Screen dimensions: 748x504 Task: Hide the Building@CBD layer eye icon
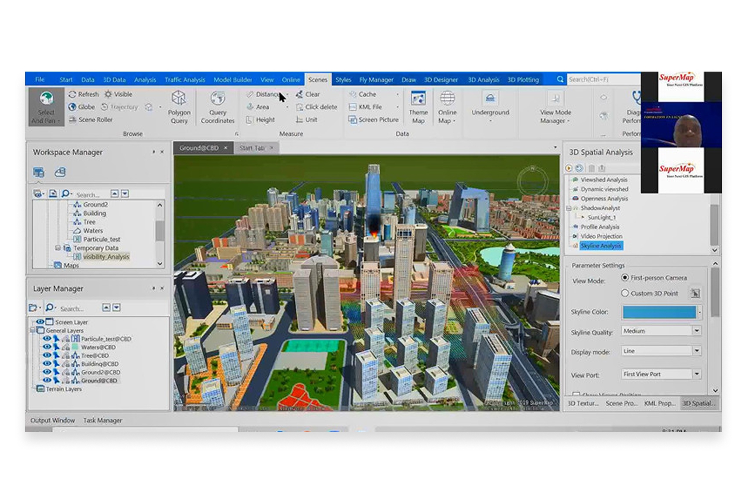47,364
